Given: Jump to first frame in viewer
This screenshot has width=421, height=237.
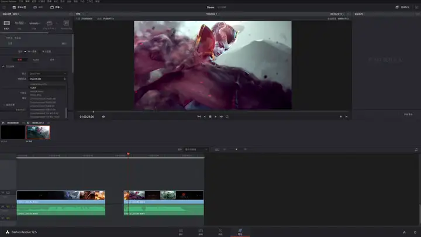Looking at the screenshot, I should coord(199,116).
